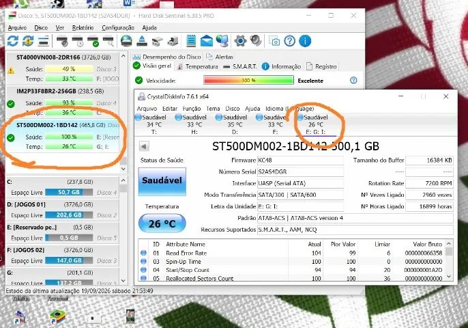Open Idioma (Language) menu in CrystalDiskInfo
Screen dimensions: 468x328
[x=289, y=109]
